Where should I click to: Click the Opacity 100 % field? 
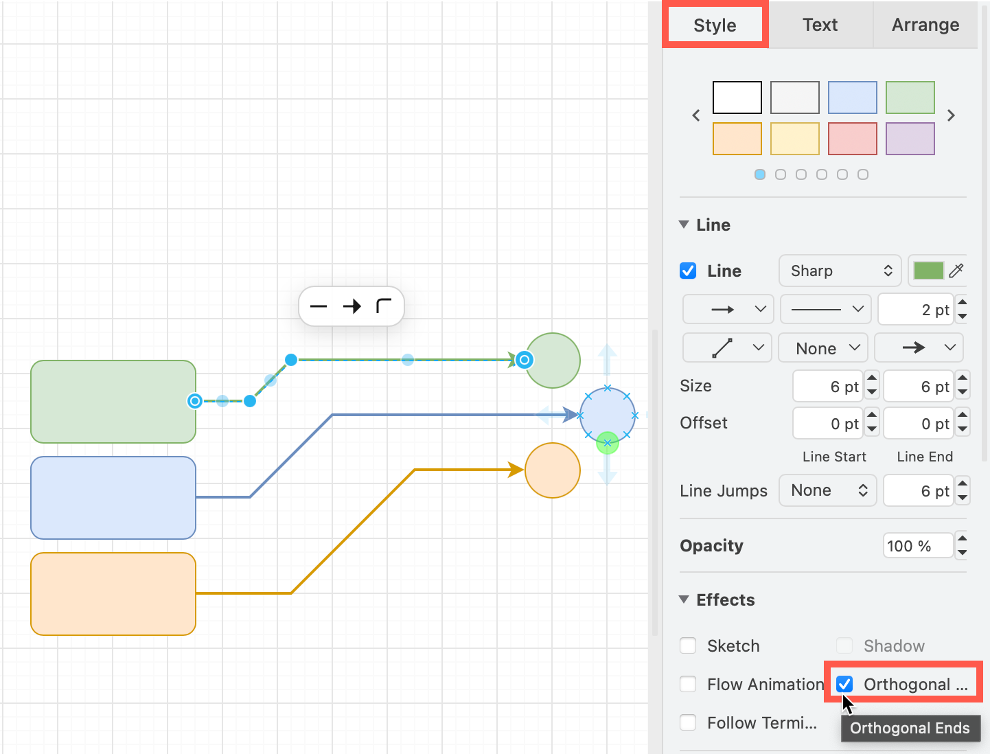919,545
